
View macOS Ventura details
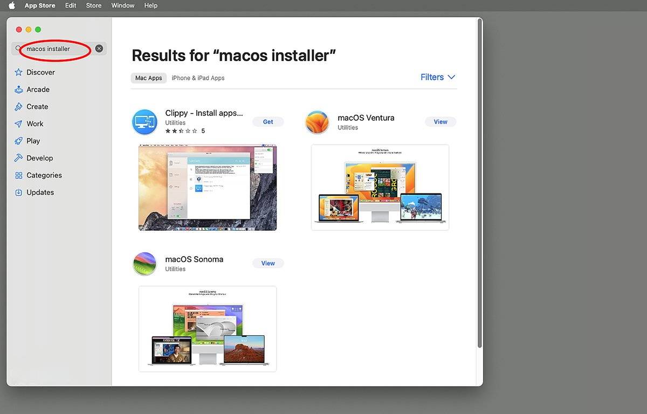pos(440,122)
